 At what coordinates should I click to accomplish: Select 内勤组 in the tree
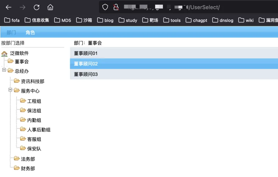(34, 120)
